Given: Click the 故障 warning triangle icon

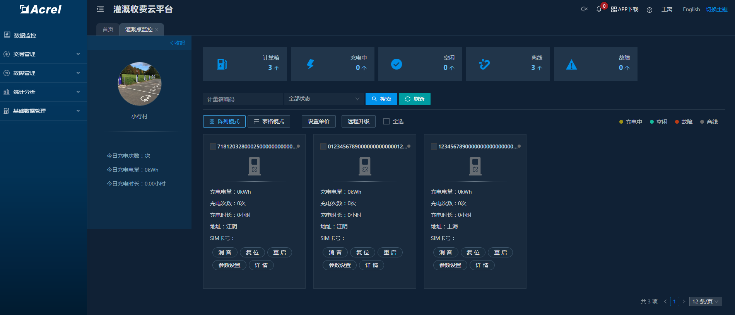Looking at the screenshot, I should (x=571, y=65).
